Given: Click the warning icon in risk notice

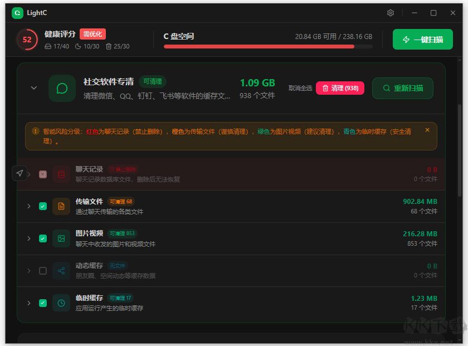Looking at the screenshot, I should pyautogui.click(x=36, y=131).
